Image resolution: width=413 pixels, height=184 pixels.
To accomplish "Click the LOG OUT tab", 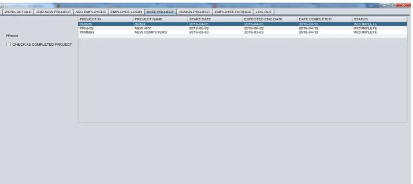I will coord(264,12).
